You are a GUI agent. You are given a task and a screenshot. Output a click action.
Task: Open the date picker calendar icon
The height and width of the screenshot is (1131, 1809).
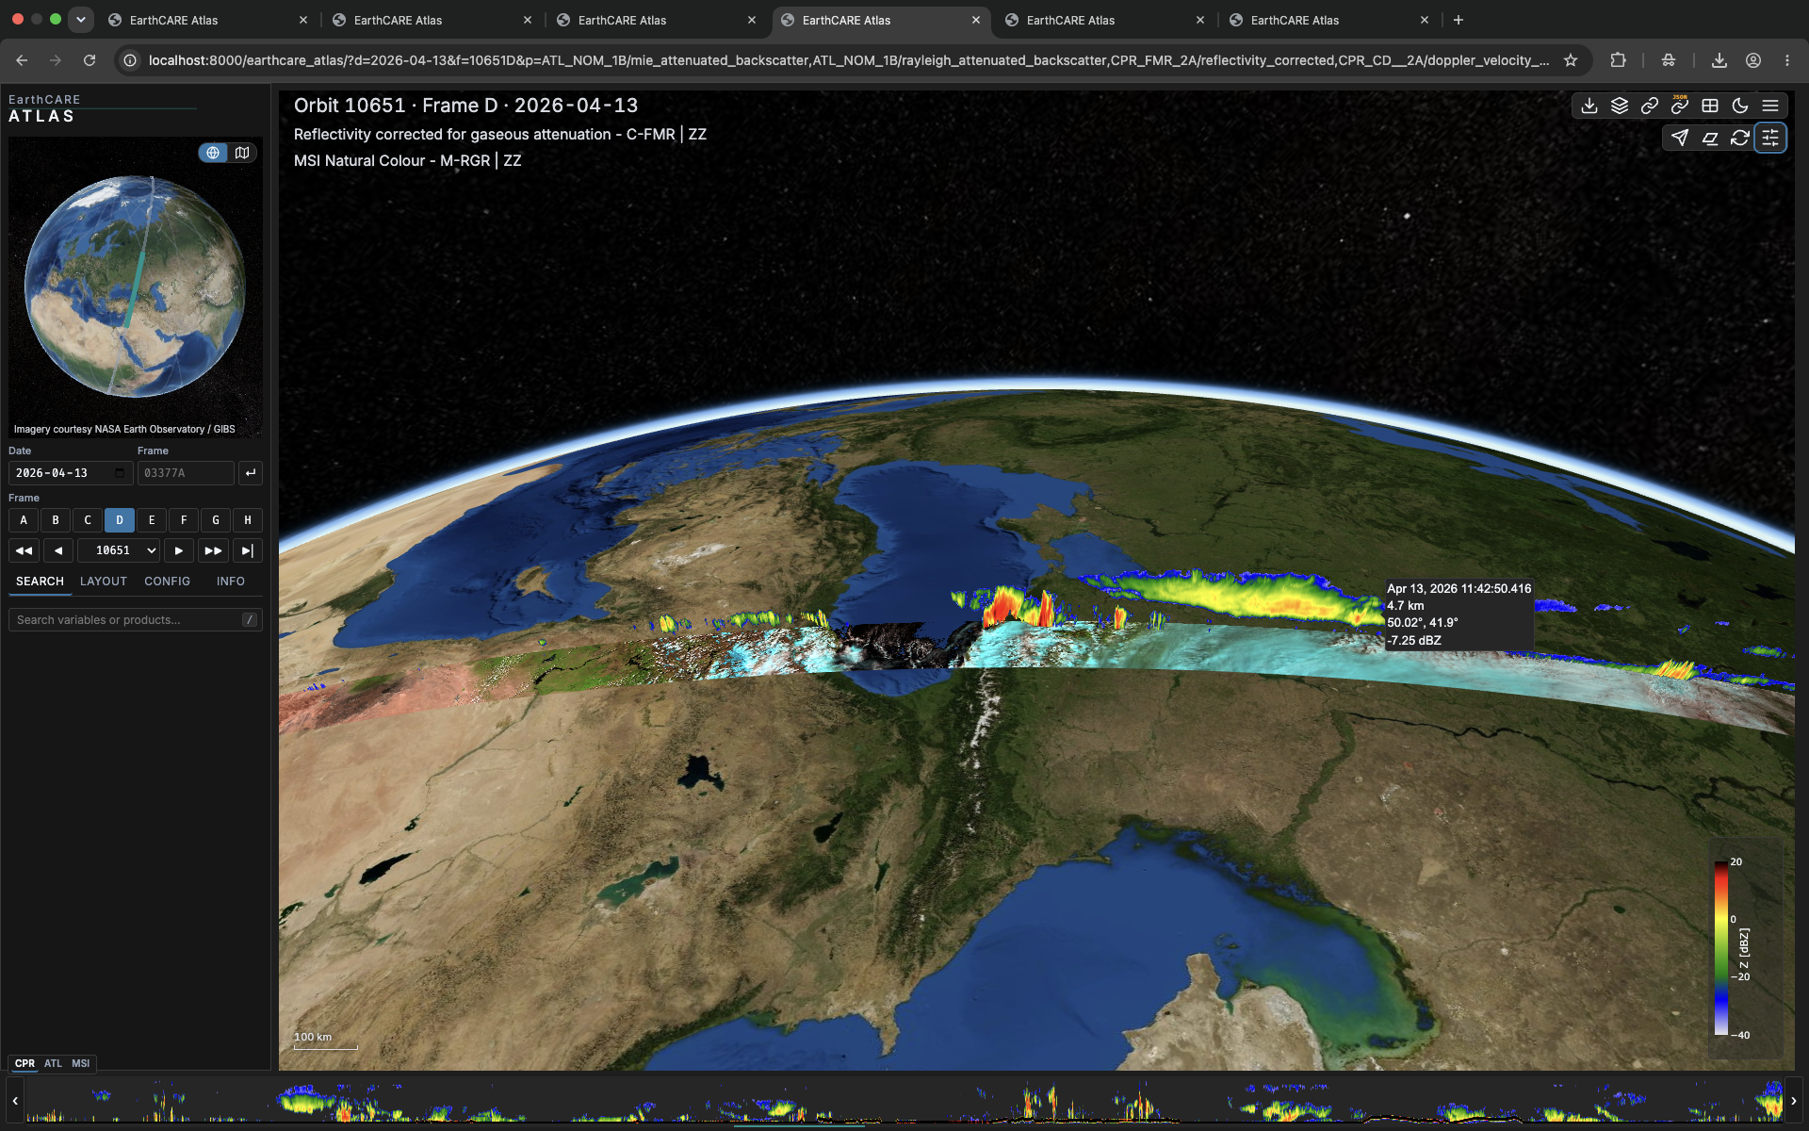[120, 473]
